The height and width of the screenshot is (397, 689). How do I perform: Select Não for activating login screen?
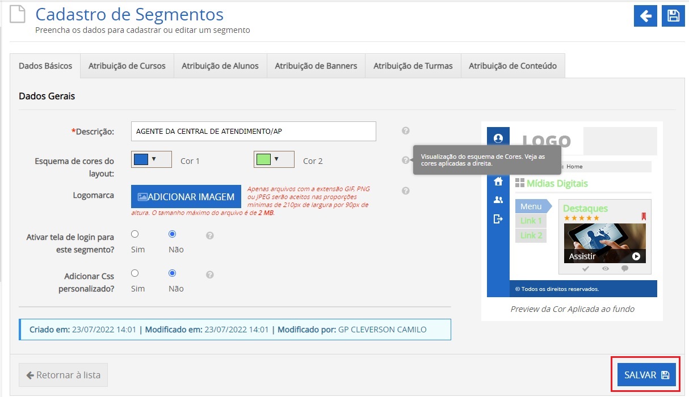point(173,234)
